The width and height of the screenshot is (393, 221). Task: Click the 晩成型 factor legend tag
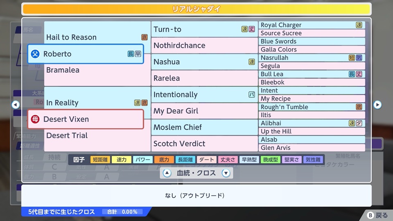click(271, 160)
